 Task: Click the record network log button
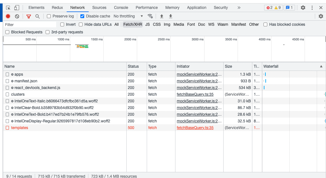point(8,16)
